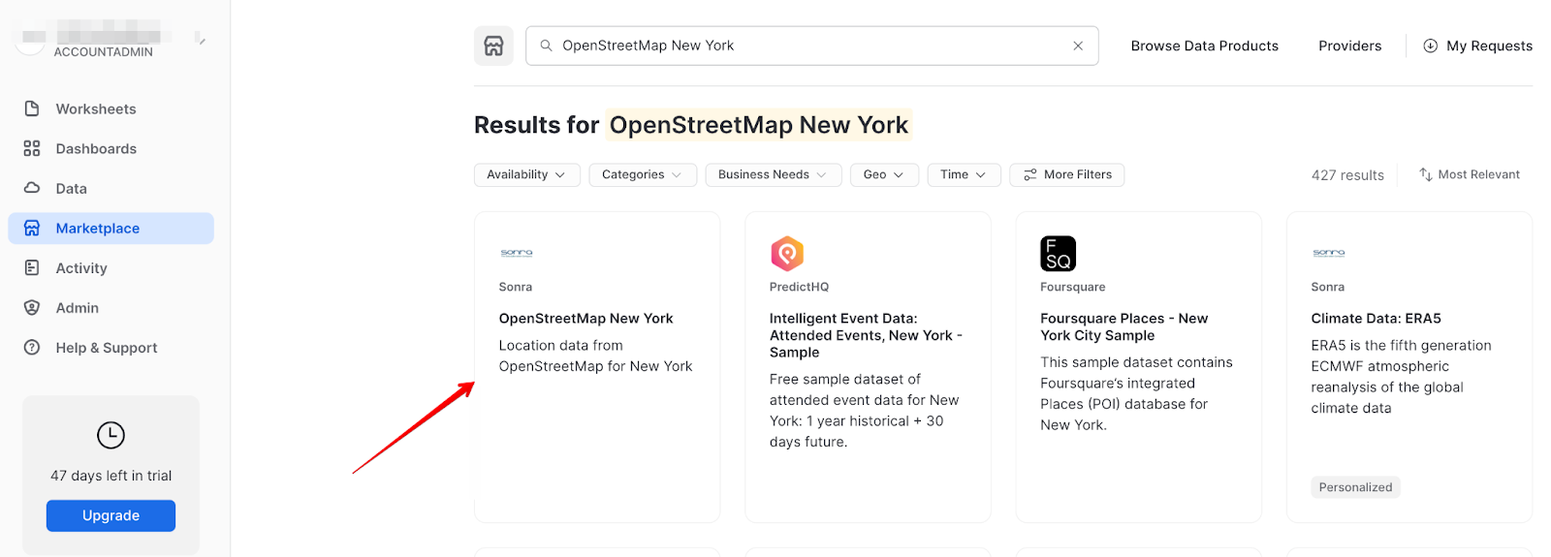Open the Business Needs filter dropdown
This screenshot has width=1551, height=557.
[774, 174]
